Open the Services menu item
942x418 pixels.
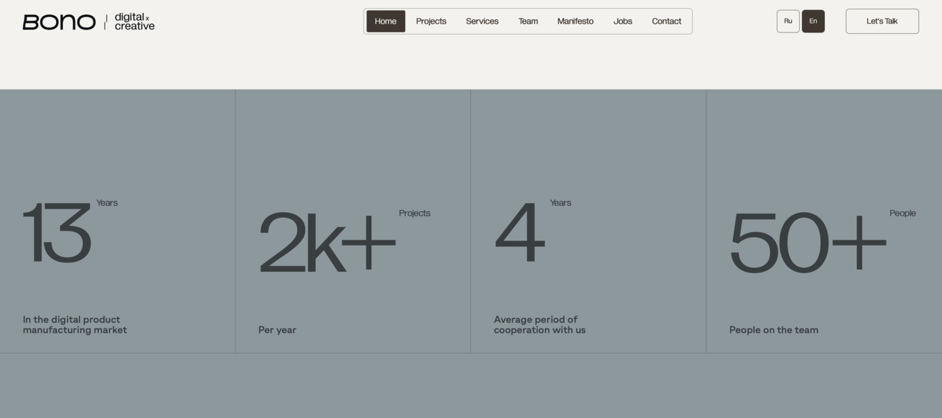tap(482, 21)
